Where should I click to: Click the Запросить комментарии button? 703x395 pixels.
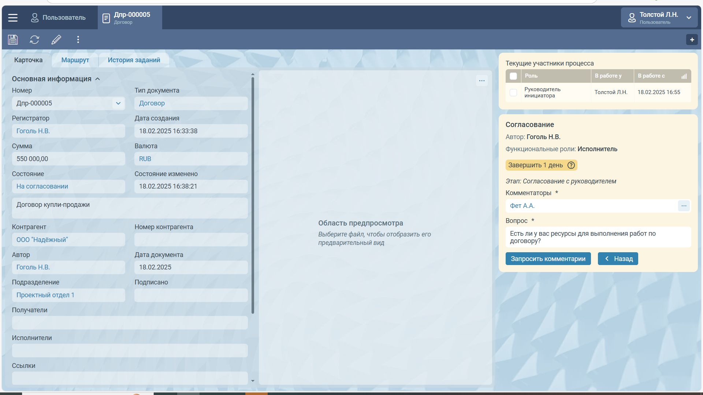[x=548, y=259]
